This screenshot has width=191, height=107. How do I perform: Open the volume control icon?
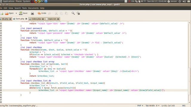coord(184,1)
